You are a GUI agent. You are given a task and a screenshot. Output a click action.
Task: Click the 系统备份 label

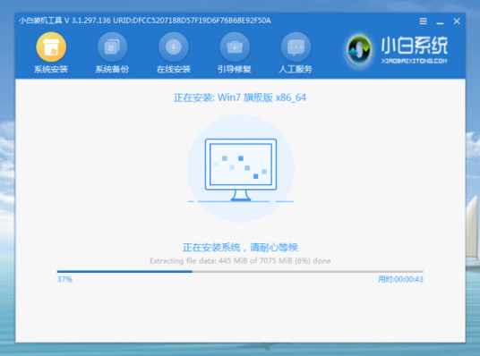tap(112, 70)
